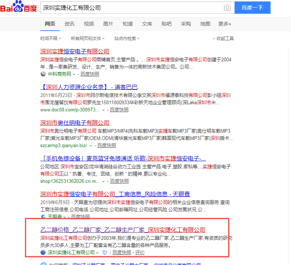
Task: Click the 评价 link
Action: (x=140, y=253)
